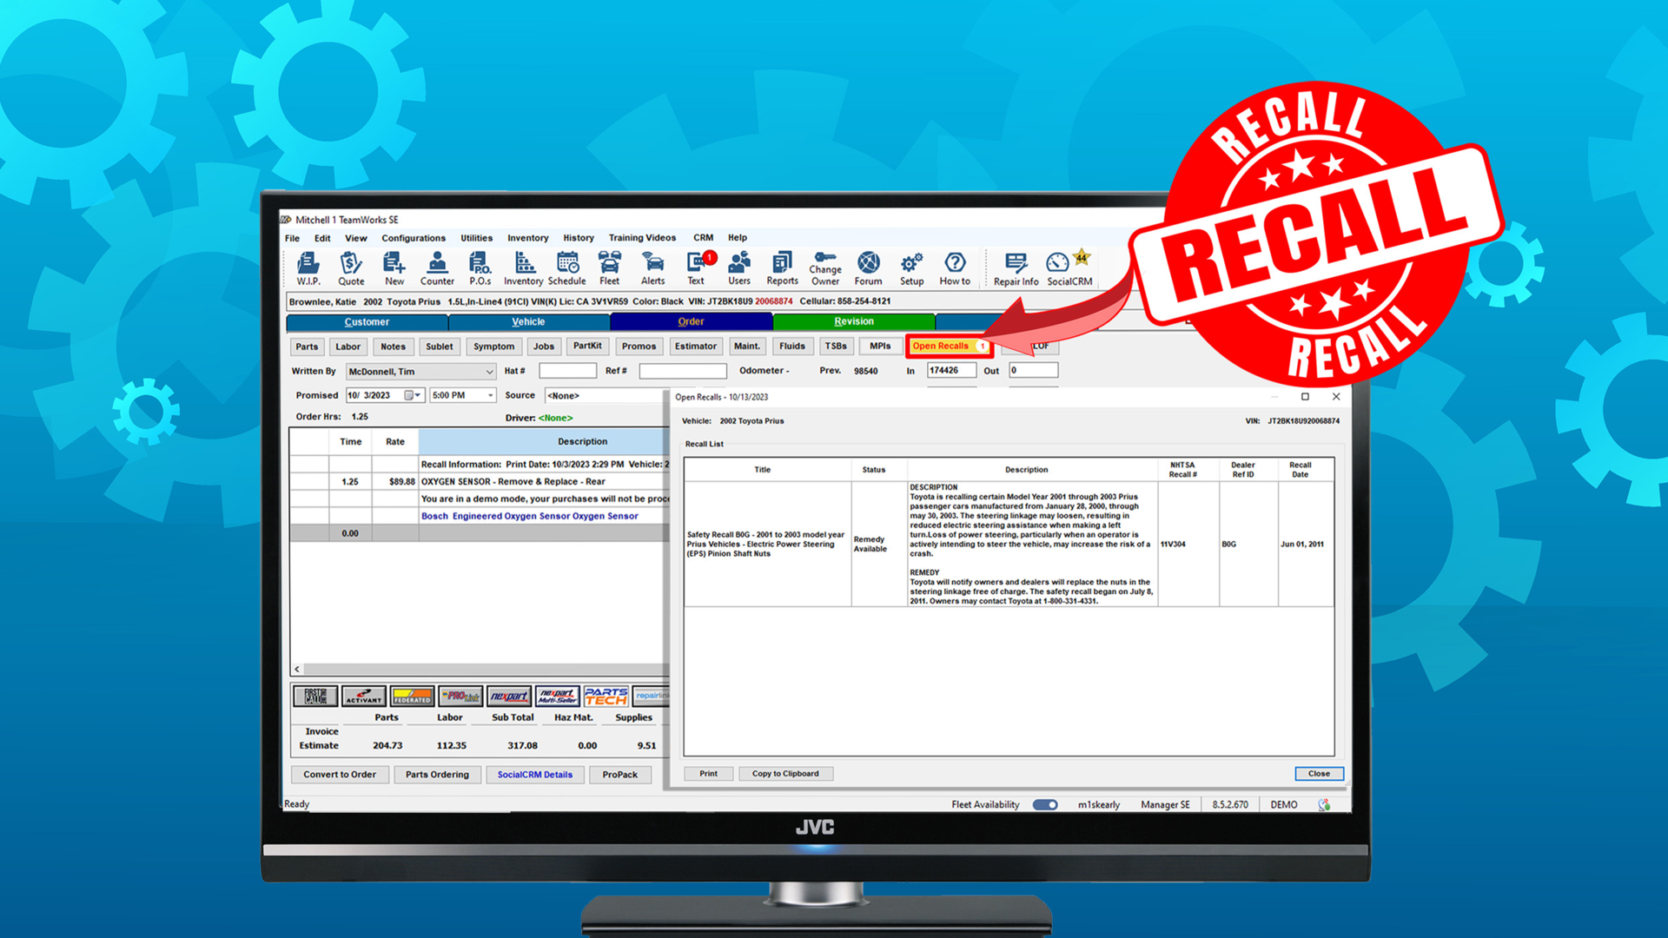Open the Text messaging icon
Screen dimensions: 1668x938
click(697, 268)
